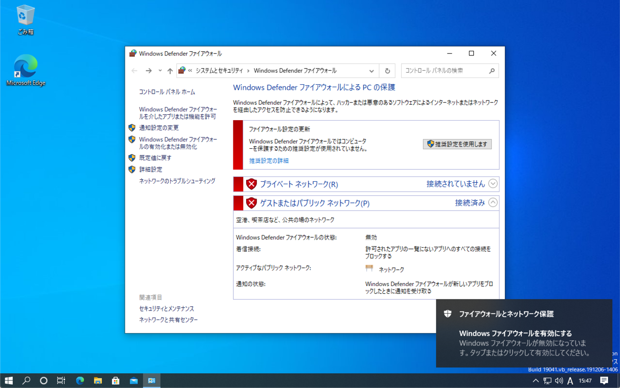Click Windows ファイアウォールを有効にする notification

pos(524,333)
